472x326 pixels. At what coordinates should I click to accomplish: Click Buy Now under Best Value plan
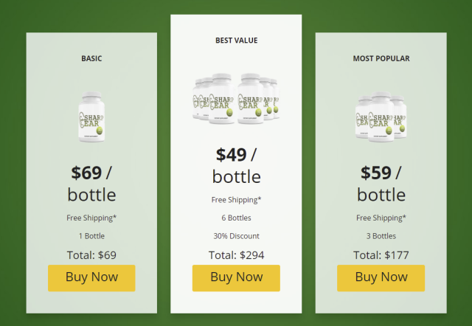click(x=236, y=278)
